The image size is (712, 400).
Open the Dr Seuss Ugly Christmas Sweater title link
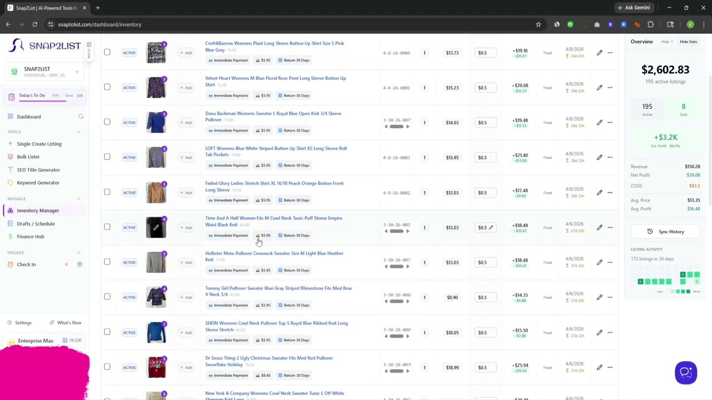point(269,361)
